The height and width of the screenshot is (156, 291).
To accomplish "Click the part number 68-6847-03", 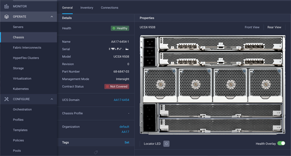I will (x=121, y=72).
